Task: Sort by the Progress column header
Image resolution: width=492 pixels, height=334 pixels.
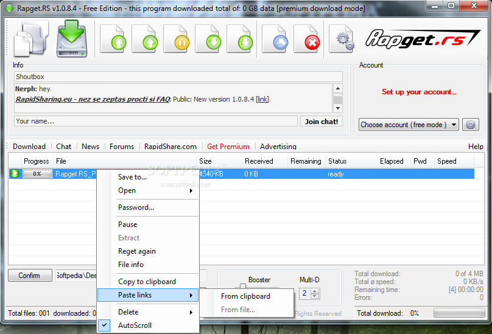Action: 37,161
